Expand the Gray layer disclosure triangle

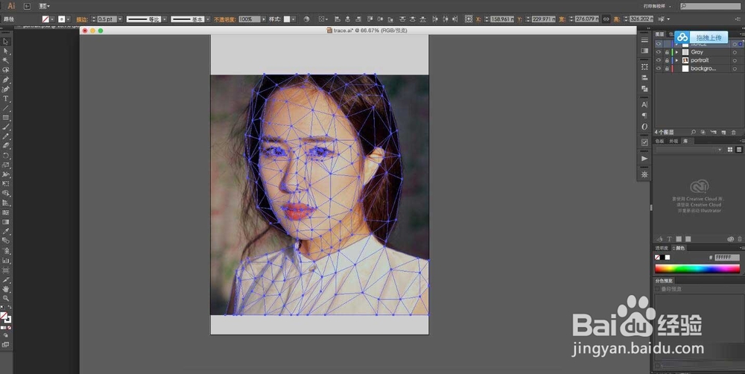(676, 52)
